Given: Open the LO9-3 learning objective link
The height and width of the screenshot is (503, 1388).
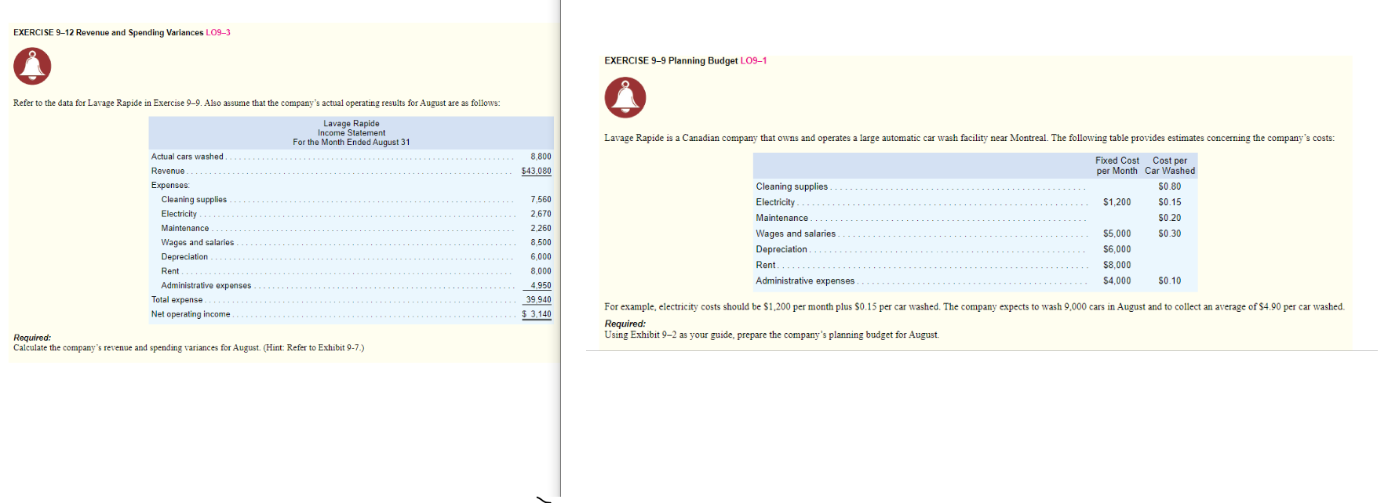Looking at the screenshot, I should (x=218, y=33).
